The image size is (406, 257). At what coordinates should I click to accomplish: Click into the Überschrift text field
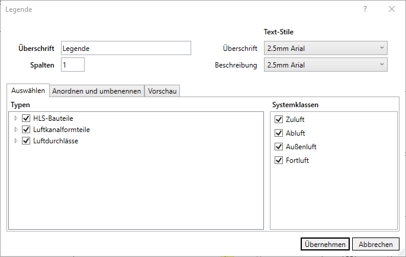(126, 48)
